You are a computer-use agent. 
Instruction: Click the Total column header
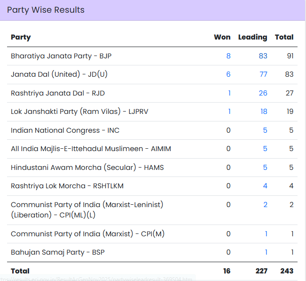[284, 37]
